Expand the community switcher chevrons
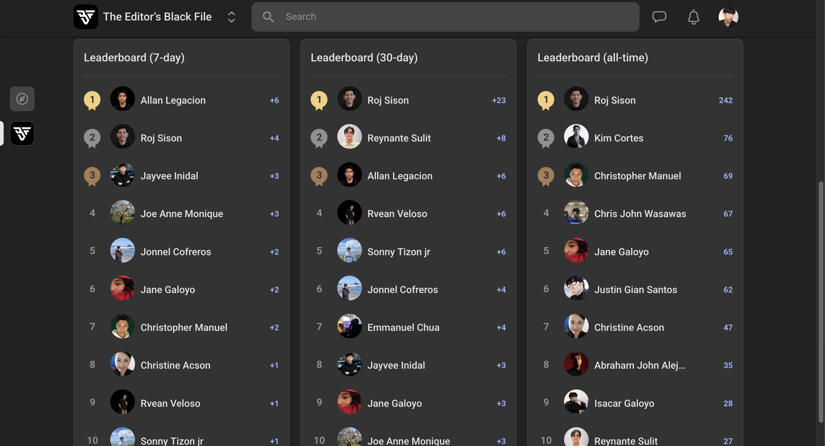Screen dimensions: 825x446 tap(231, 17)
